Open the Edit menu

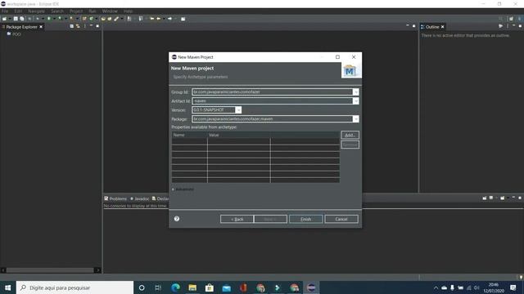click(x=18, y=11)
